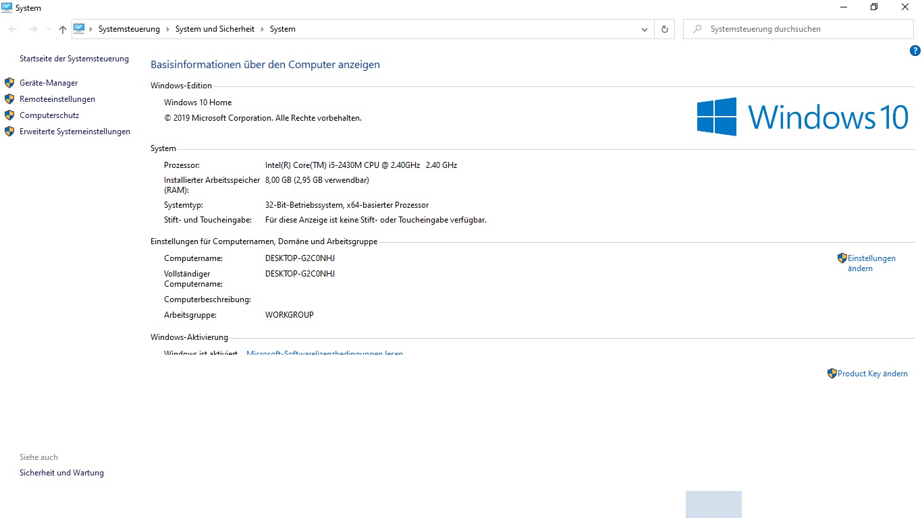Click the System breadcrumb entry
The height and width of the screenshot is (518, 922).
pyautogui.click(x=283, y=29)
